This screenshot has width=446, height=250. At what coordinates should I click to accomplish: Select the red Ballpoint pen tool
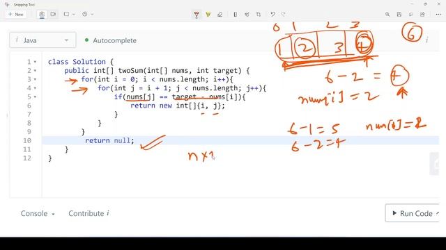tap(197, 15)
